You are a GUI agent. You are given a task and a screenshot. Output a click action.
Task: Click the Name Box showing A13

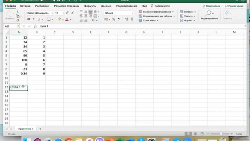click(x=10, y=26)
